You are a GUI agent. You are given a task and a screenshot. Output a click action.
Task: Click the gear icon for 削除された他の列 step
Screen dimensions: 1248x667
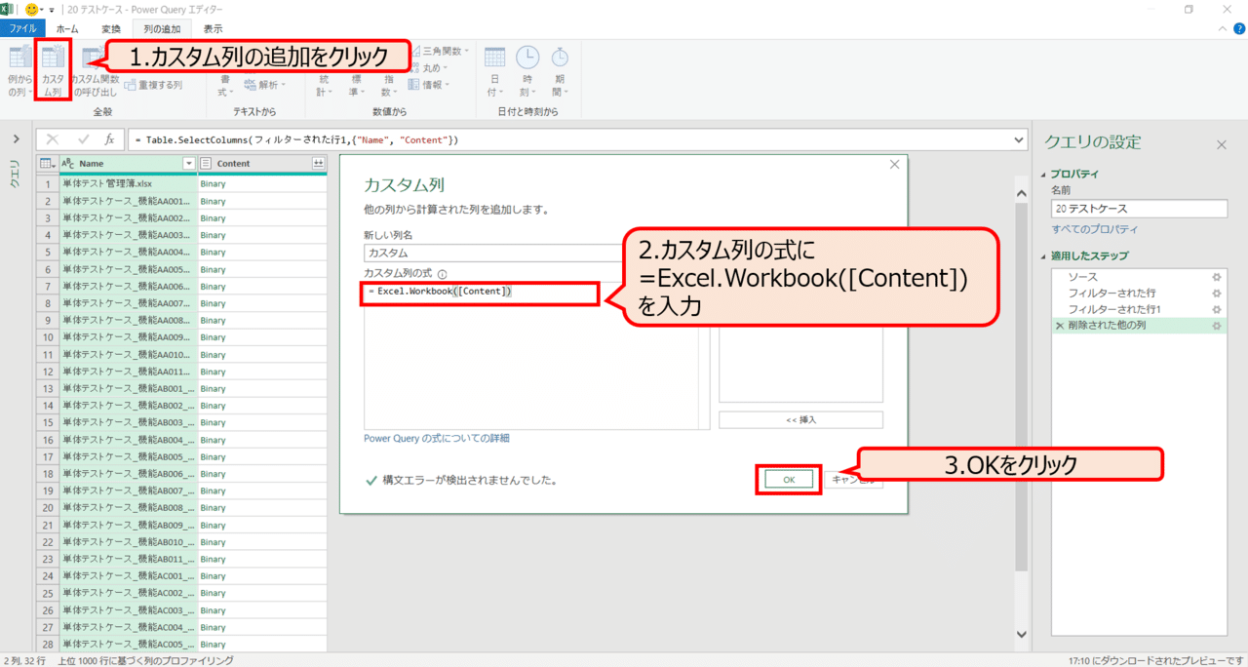tap(1216, 325)
